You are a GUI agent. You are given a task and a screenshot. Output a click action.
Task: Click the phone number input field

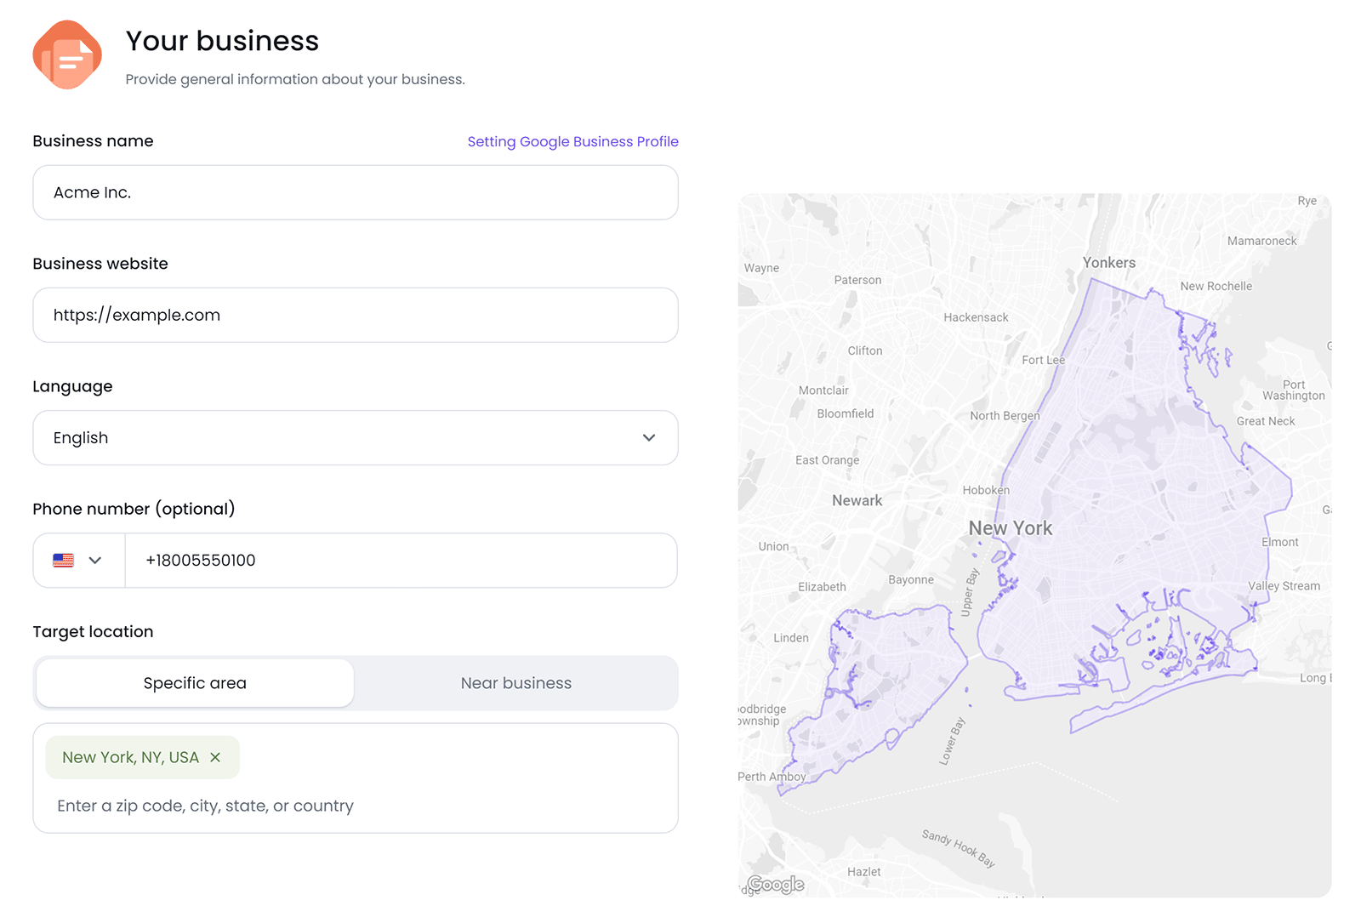click(400, 560)
